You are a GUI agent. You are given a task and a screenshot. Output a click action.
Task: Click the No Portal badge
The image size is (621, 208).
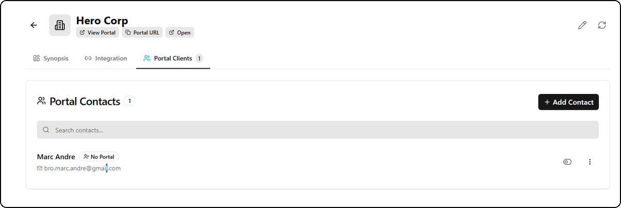(99, 157)
